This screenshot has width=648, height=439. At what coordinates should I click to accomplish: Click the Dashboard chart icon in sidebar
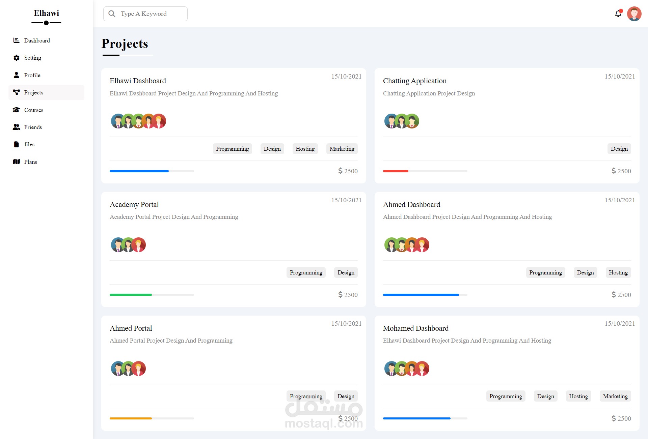[16, 40]
